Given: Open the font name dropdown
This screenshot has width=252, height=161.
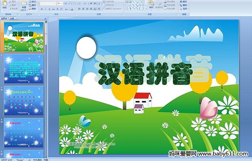Looking at the screenshot, I should 55,3.
